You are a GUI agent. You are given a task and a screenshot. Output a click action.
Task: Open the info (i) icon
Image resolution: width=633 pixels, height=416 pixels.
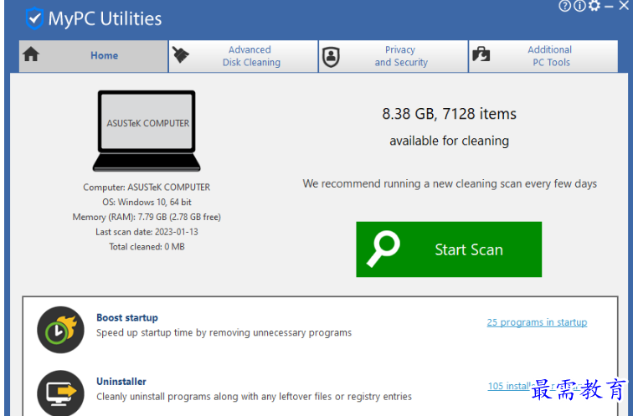coord(579,6)
